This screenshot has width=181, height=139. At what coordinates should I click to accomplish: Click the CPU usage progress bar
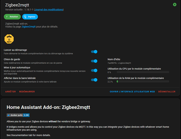143,72
